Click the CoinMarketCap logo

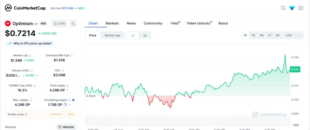point(25,8)
